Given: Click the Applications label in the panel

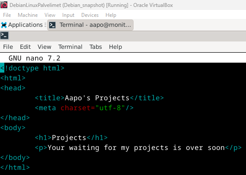Looking at the screenshot, I should (x=26, y=25).
